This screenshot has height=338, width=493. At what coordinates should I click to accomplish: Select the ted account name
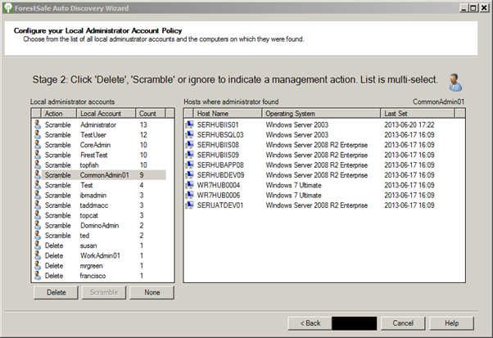click(84, 235)
